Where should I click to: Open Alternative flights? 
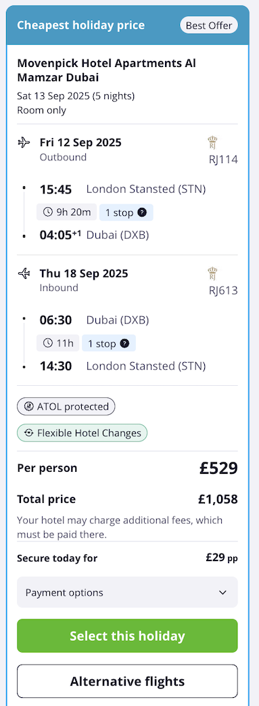point(127,681)
